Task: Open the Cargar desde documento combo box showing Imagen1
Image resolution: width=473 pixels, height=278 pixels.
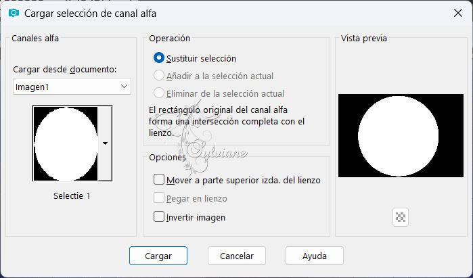Action: click(x=72, y=87)
